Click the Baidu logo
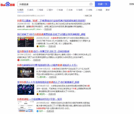134x114 pixels. [x=8, y=4]
